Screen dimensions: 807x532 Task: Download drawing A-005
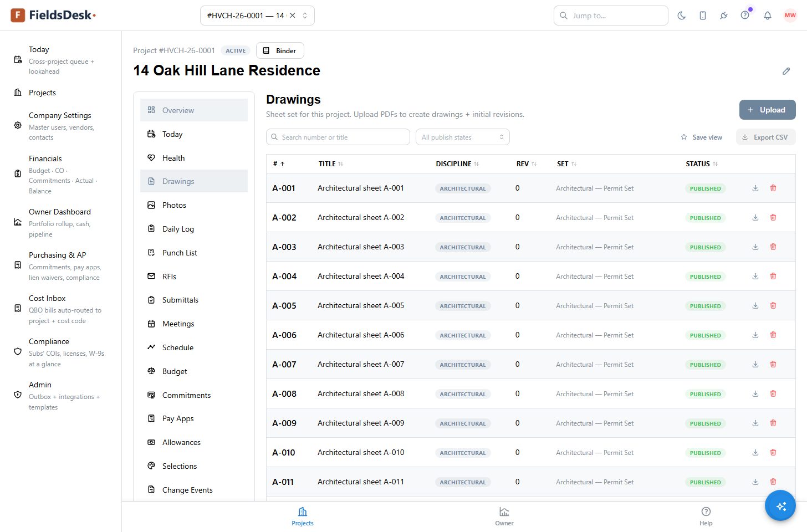[755, 306]
